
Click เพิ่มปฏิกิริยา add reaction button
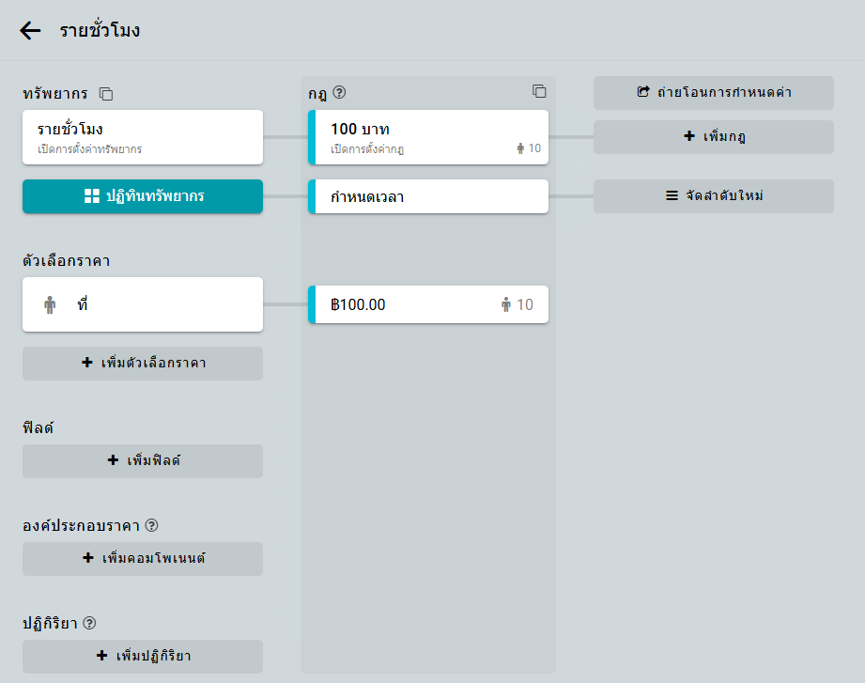(143, 657)
